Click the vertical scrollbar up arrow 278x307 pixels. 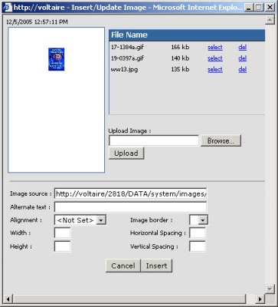pyautogui.click(x=270, y=20)
